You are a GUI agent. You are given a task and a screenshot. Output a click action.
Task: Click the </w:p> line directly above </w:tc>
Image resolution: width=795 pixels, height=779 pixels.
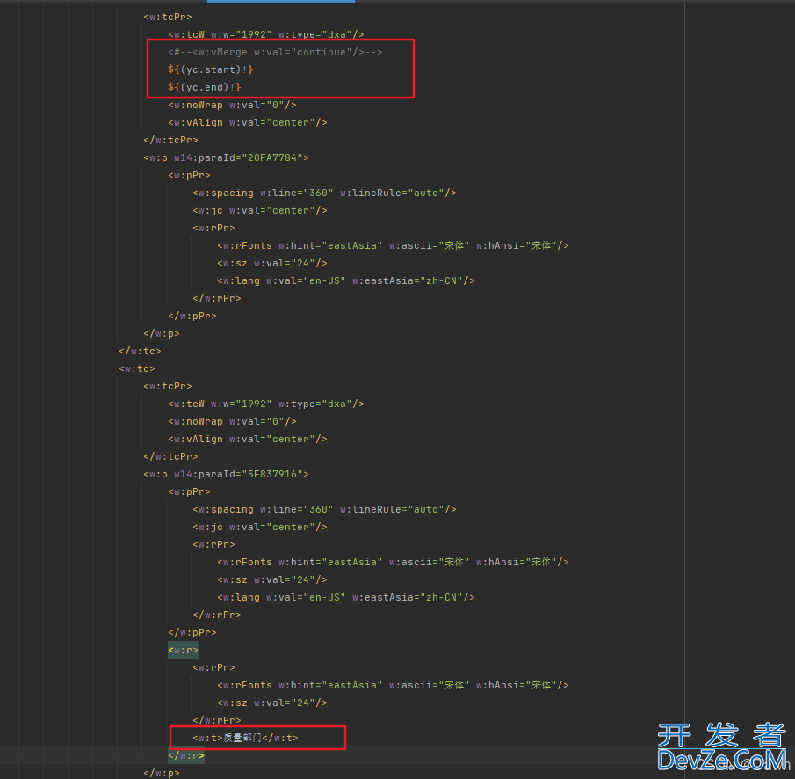162,333
